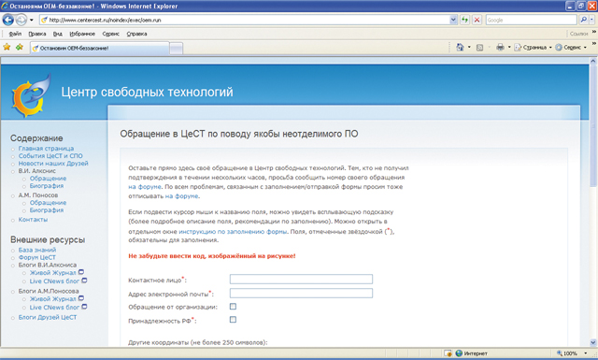598x360 pixels.
Task: Click the Internet Explorer title bar icon
Action: pyautogui.click(x=5, y=7)
